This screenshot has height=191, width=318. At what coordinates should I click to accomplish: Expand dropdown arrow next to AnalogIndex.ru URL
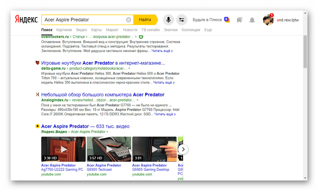coord(137,100)
